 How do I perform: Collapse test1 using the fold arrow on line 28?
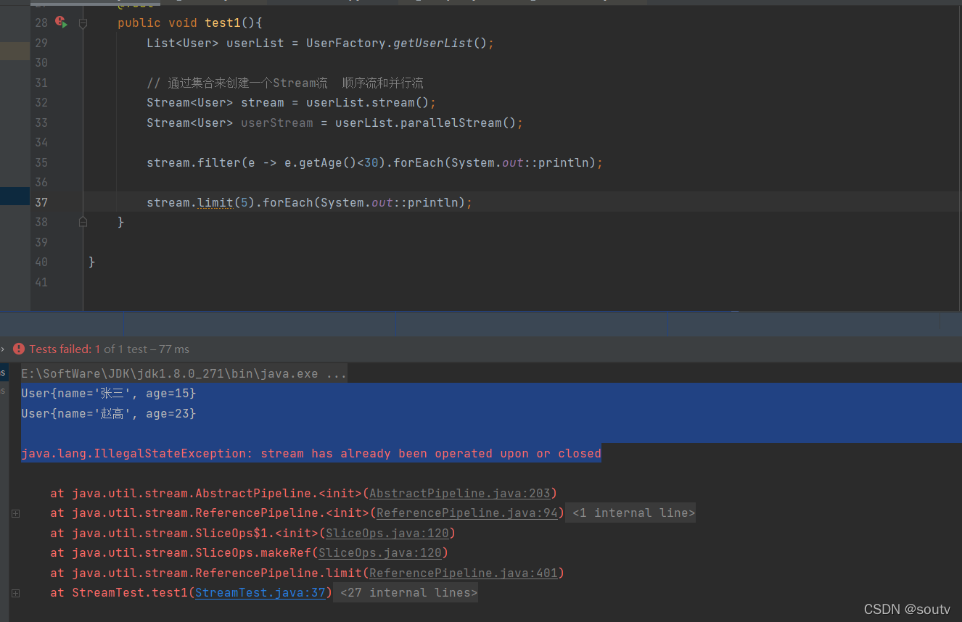pos(83,22)
